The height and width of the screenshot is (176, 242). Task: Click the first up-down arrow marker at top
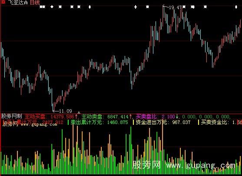[90, 7]
